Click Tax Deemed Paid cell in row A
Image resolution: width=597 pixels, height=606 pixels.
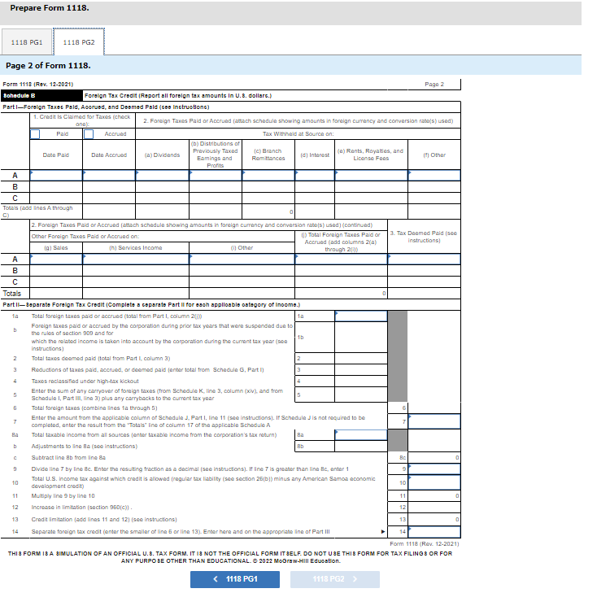424,259
